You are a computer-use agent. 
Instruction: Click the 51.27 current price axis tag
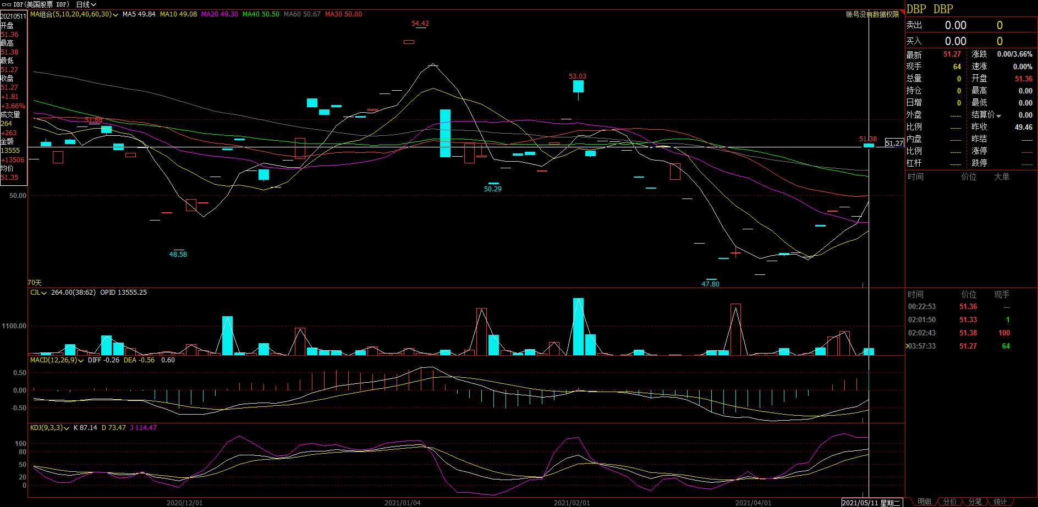[x=894, y=143]
